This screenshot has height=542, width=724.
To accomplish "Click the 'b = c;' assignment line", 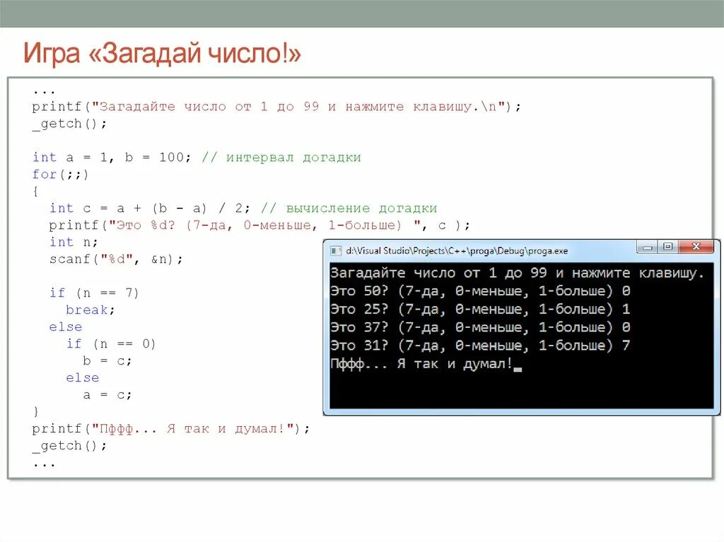I will click(107, 361).
